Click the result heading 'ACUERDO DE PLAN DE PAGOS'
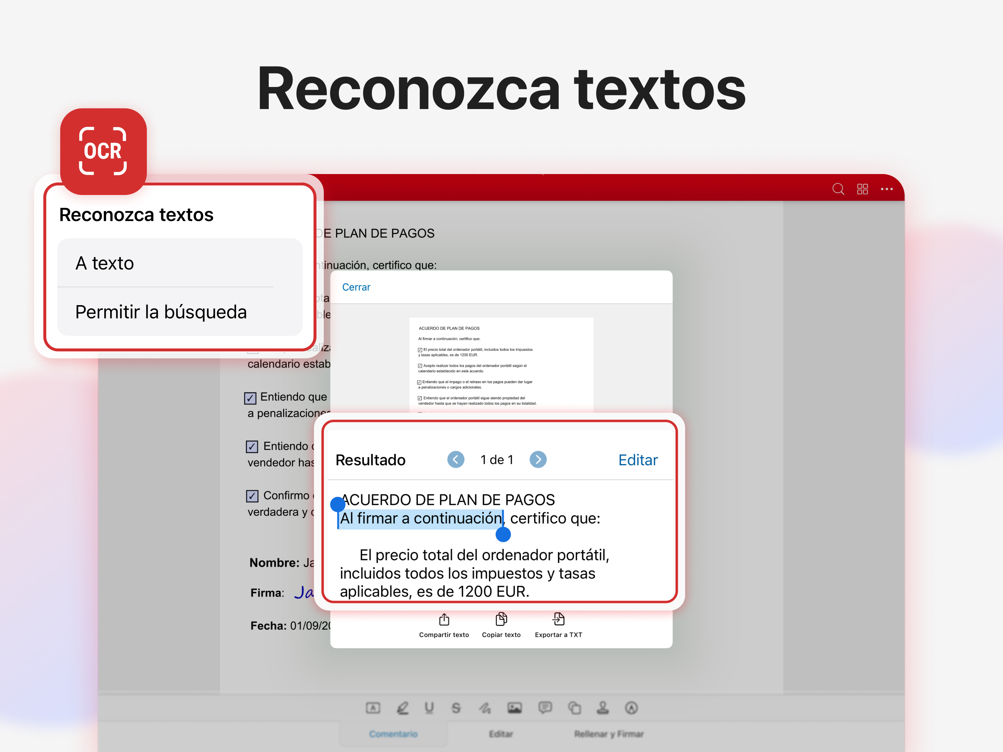The height and width of the screenshot is (752, 1003). coord(448,500)
